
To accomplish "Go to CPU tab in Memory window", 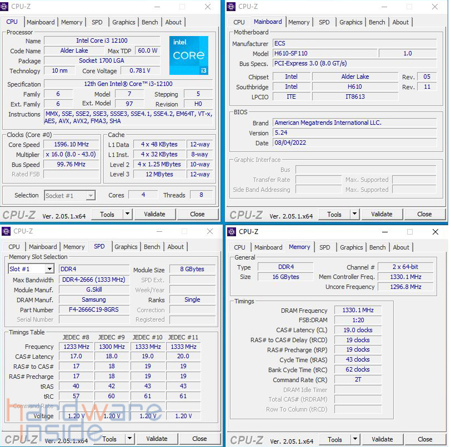I will click(239, 247).
